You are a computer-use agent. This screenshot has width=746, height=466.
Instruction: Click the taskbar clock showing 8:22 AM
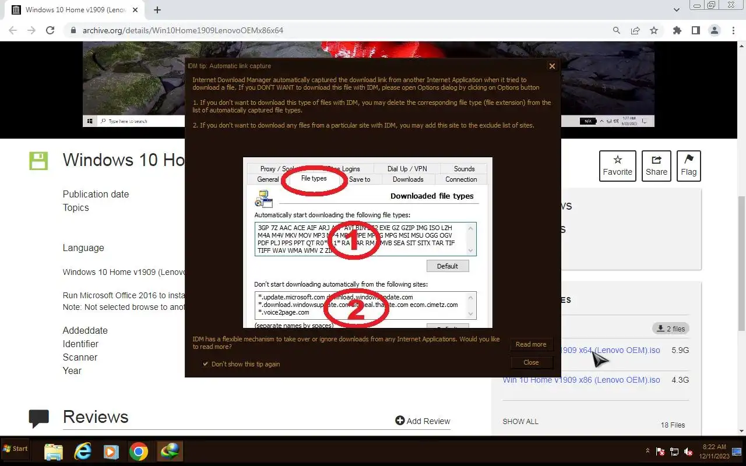coord(714,451)
